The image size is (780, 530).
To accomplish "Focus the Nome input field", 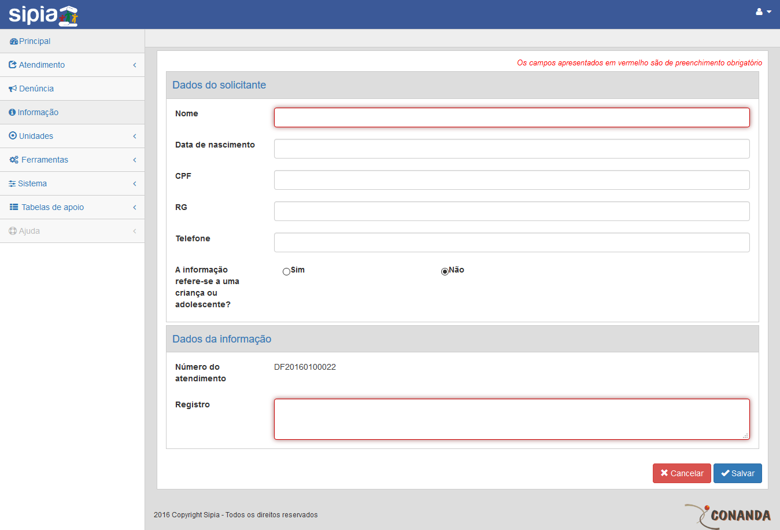I will coord(512,117).
